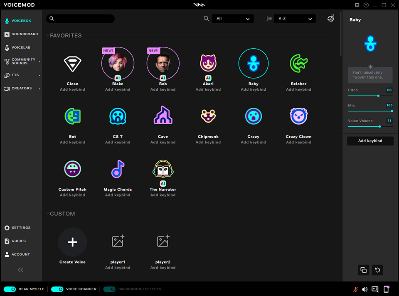
Task: Select the player1 custom voice thumbnail
Action: pyautogui.click(x=118, y=241)
